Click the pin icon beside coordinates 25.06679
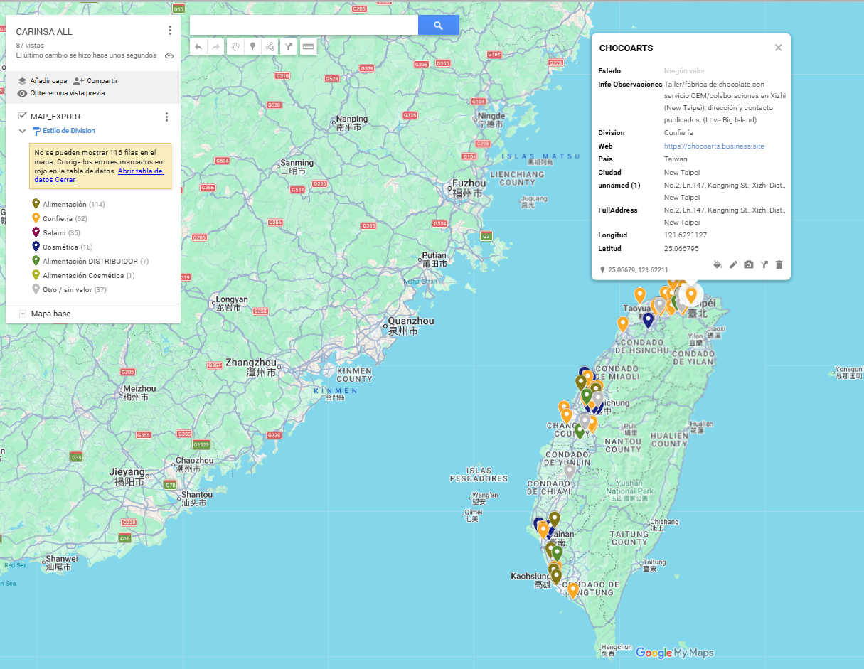The height and width of the screenshot is (669, 864). click(602, 270)
